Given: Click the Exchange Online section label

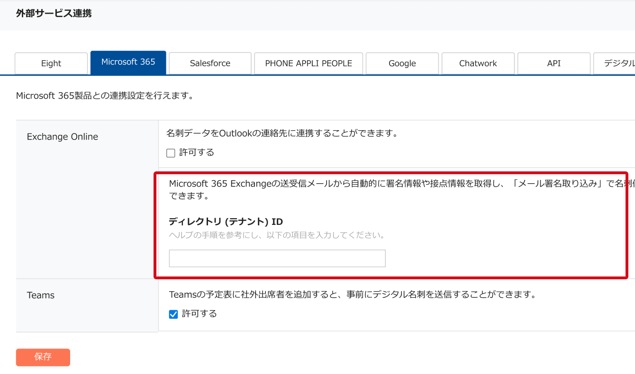Looking at the screenshot, I should (63, 137).
